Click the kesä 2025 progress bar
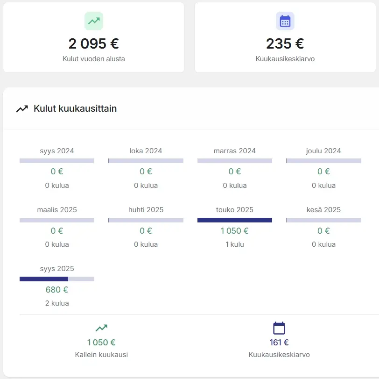379x379 pixels. coord(323,220)
